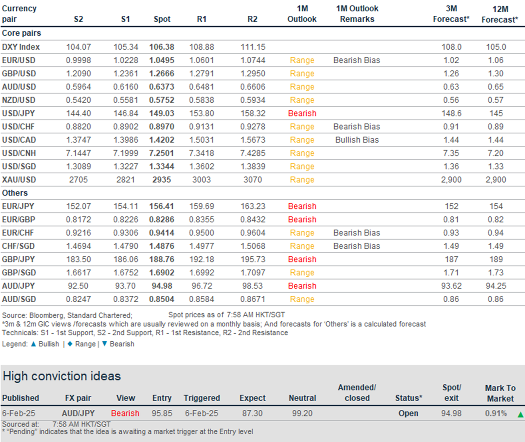
Task: Click the Spot column header
Action: pyautogui.click(x=162, y=19)
